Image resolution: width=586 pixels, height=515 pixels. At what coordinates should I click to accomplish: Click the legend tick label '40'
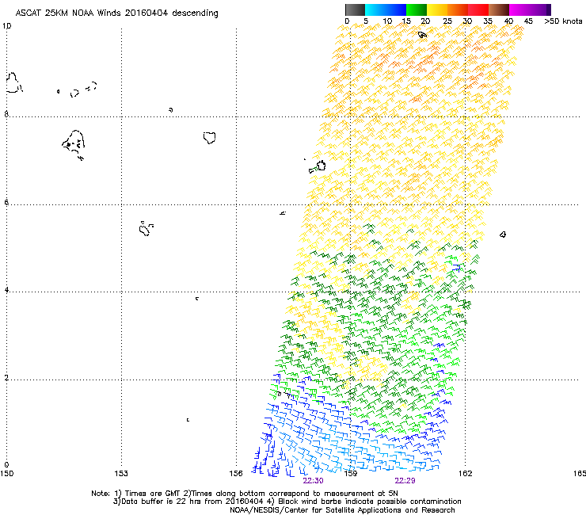(508, 21)
